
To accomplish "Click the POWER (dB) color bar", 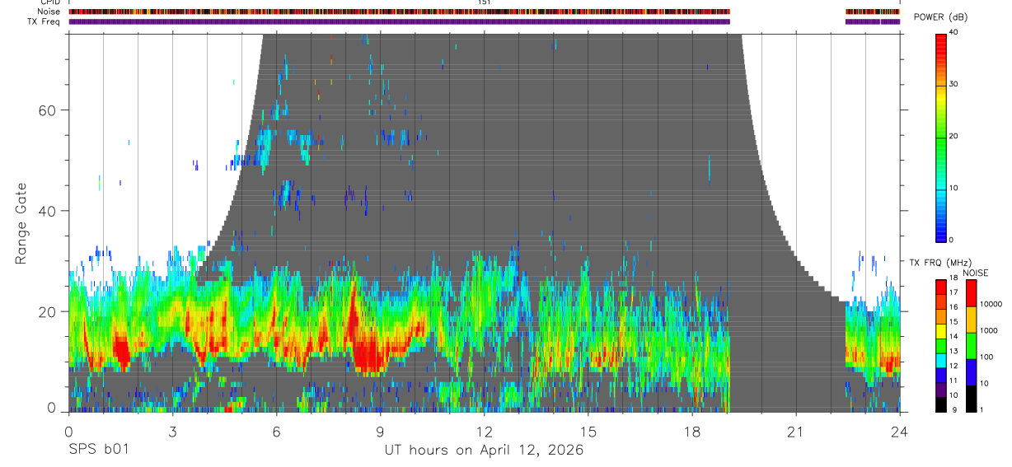I will 941,137.
